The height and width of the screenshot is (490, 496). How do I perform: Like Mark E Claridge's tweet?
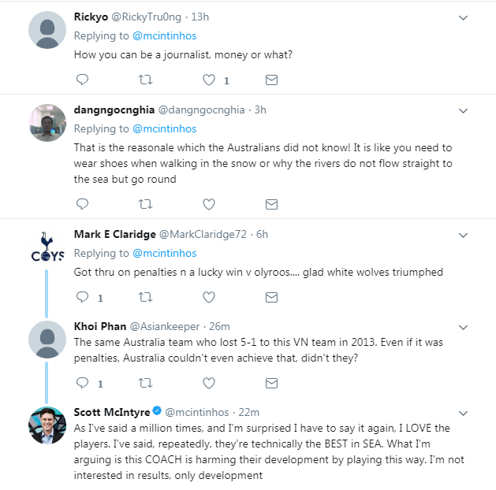tap(209, 298)
